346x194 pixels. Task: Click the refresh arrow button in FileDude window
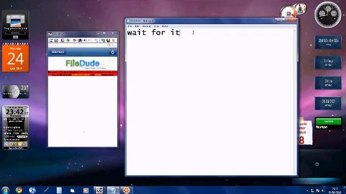(x=112, y=52)
